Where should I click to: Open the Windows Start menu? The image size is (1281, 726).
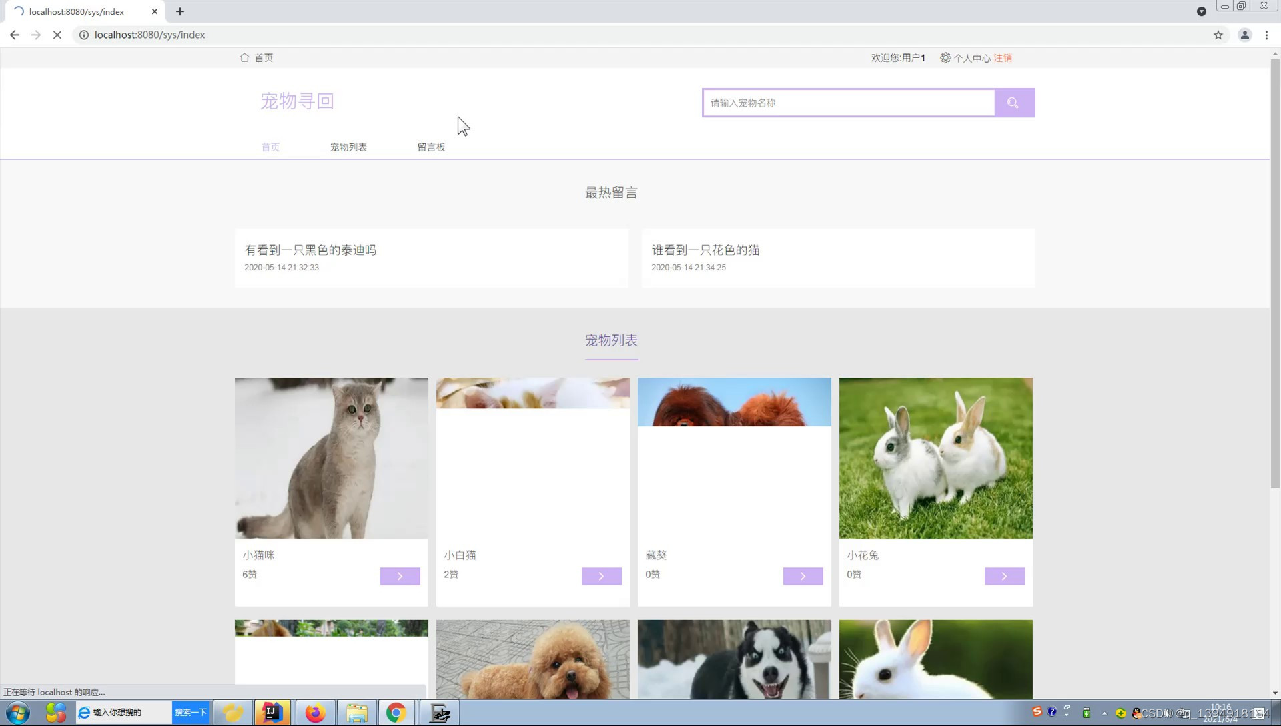tap(18, 713)
